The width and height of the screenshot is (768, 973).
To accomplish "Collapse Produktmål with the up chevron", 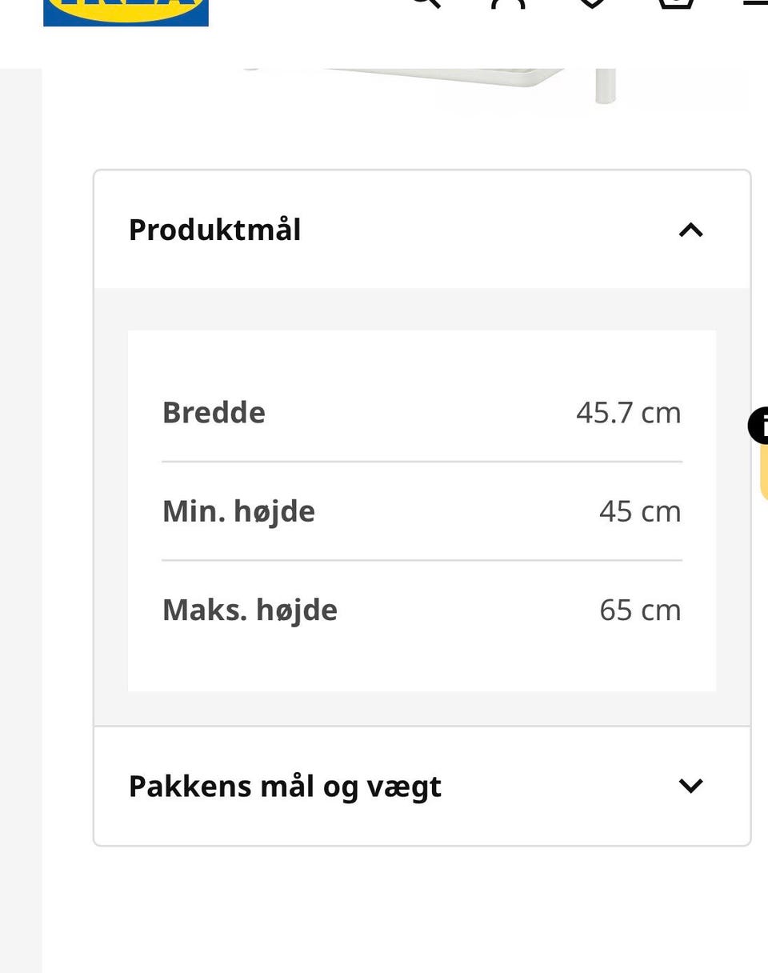I will click(690, 230).
